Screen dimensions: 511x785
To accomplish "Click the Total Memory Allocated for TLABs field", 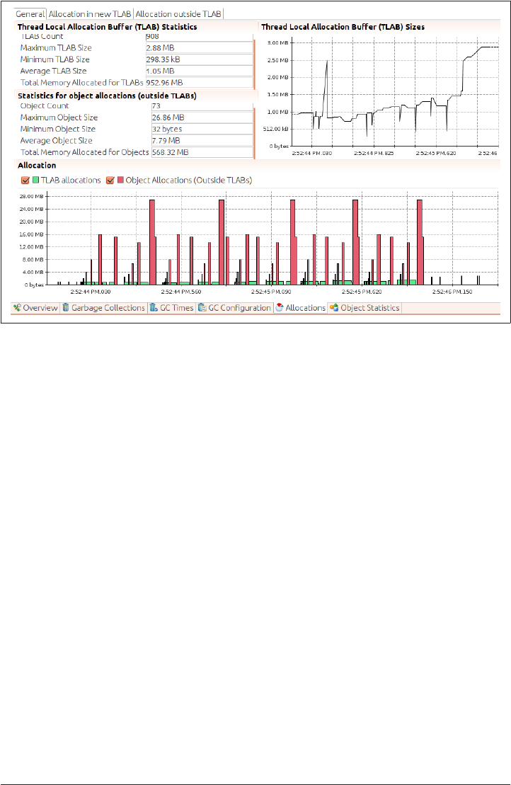I will tap(199, 83).
